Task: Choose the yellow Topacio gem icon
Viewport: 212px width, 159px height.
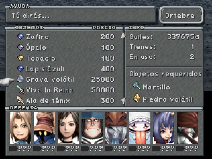Action: pyautogui.click(x=21, y=58)
